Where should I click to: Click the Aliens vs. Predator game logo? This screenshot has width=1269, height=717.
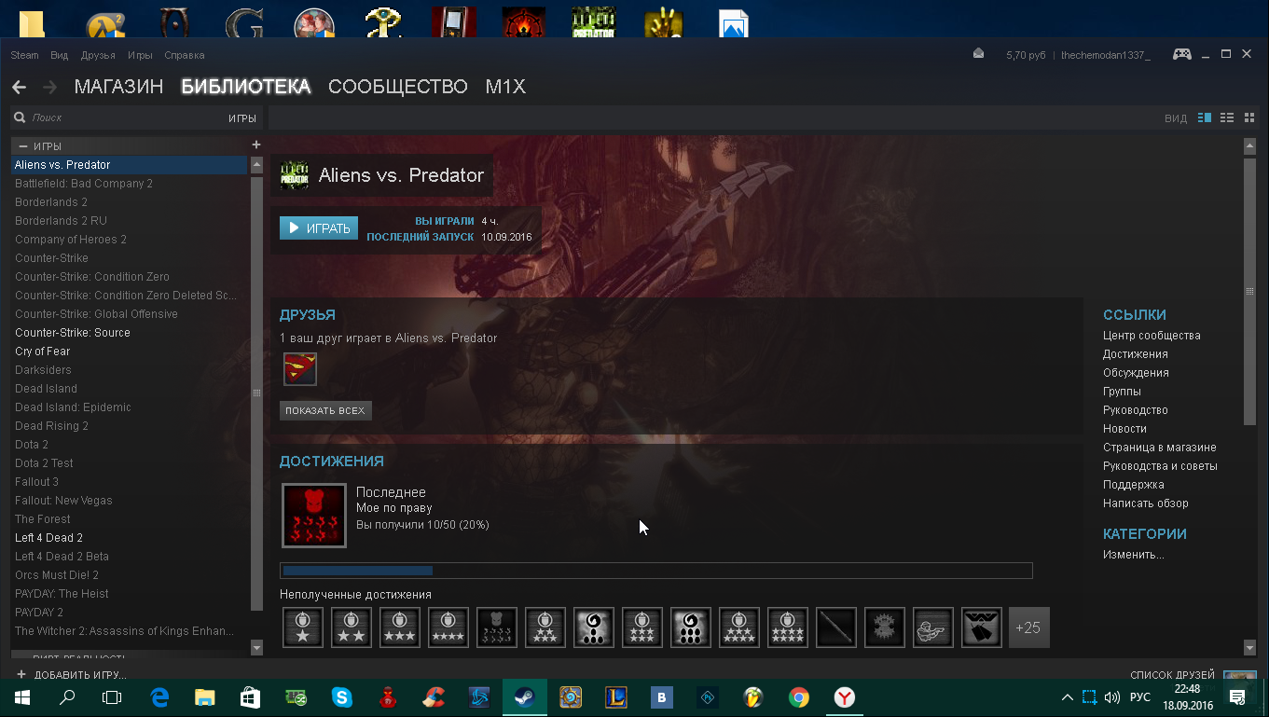[x=295, y=175]
